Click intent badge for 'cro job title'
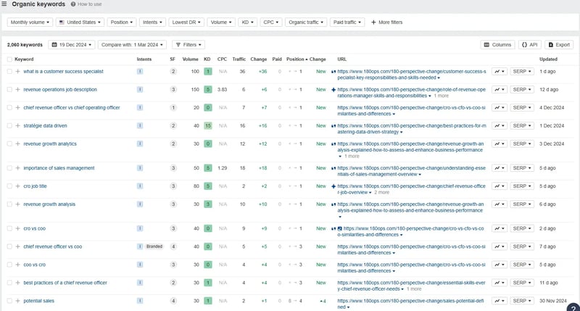The image size is (580, 311). coord(140,186)
